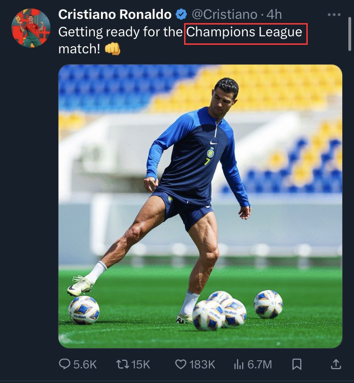Click the fist emoji in the tweet

click(x=112, y=49)
